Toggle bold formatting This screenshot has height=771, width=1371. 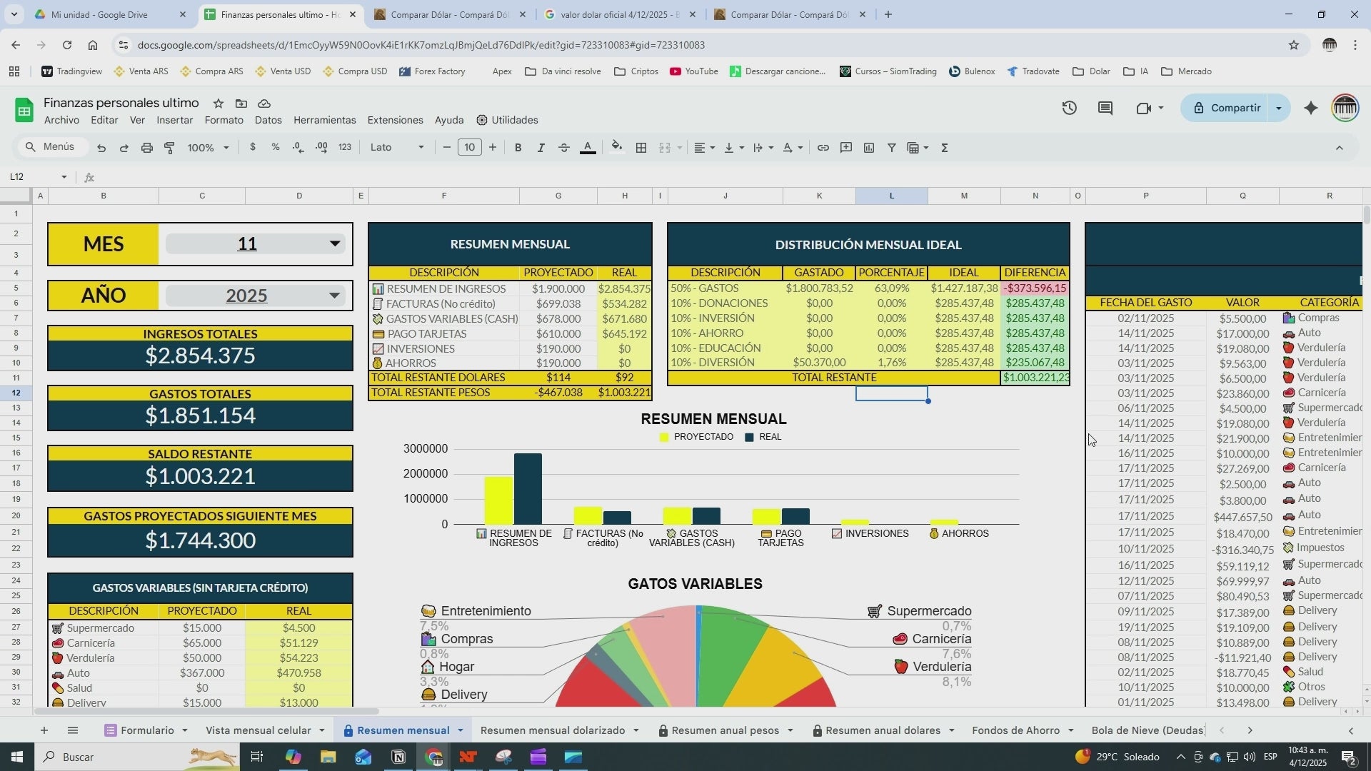coord(518,148)
